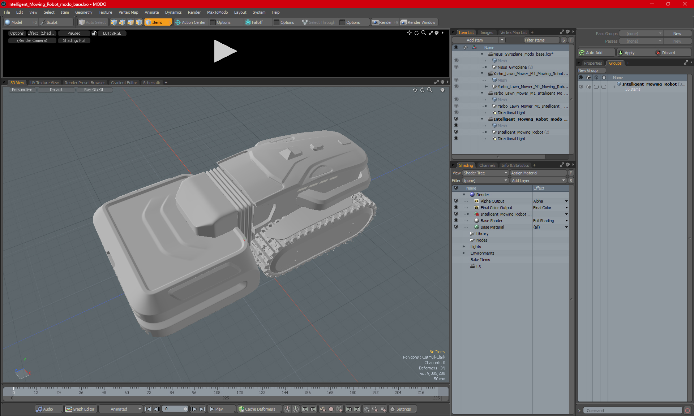
Task: Toggle visibility of Intelligent_Mowing_Robot group
Action: [581, 87]
